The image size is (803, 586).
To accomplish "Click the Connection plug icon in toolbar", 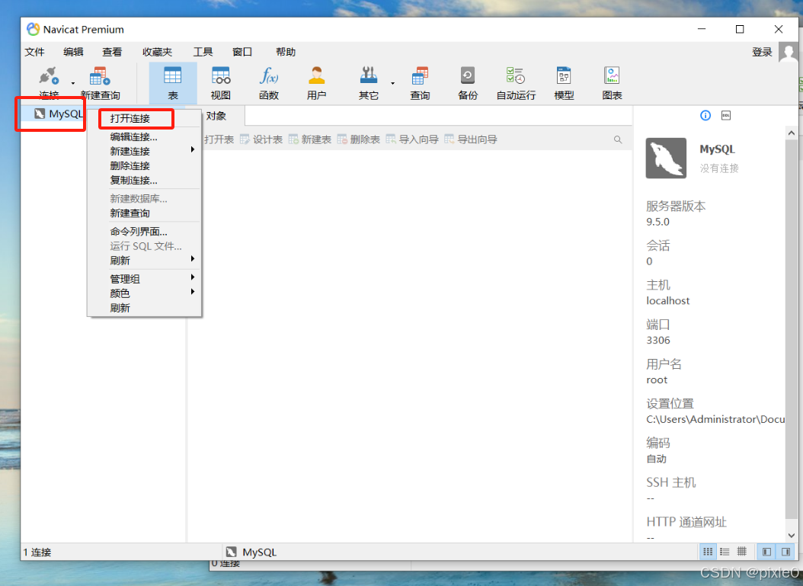I will click(x=50, y=76).
